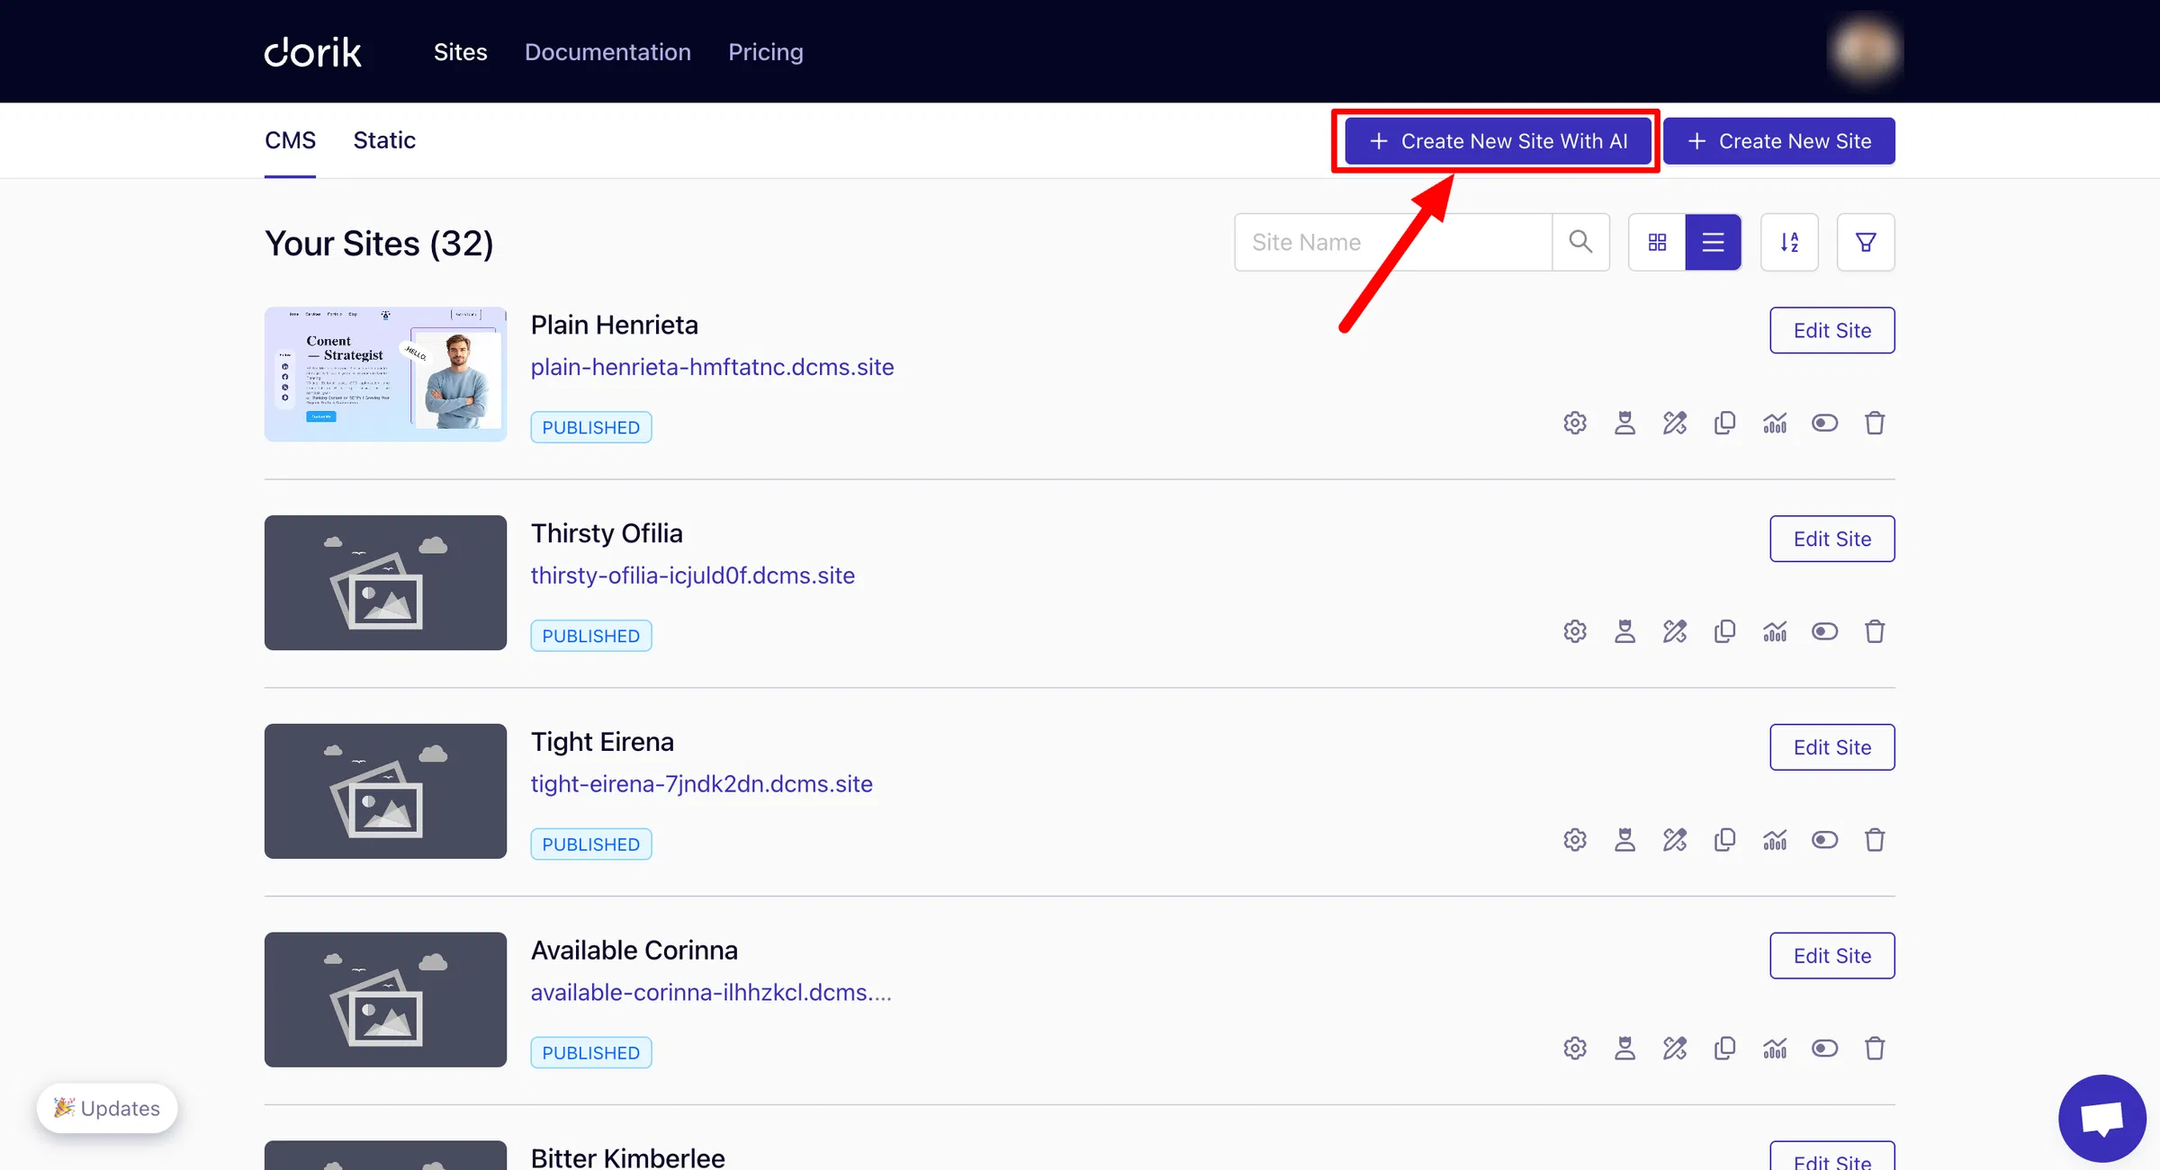
Task: Open settings for Plain Henrieta site
Action: pyautogui.click(x=1573, y=422)
